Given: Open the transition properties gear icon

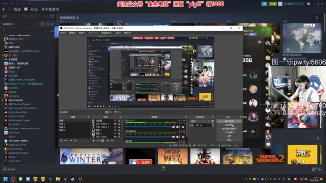Looking at the screenshot, I should [x=212, y=121].
